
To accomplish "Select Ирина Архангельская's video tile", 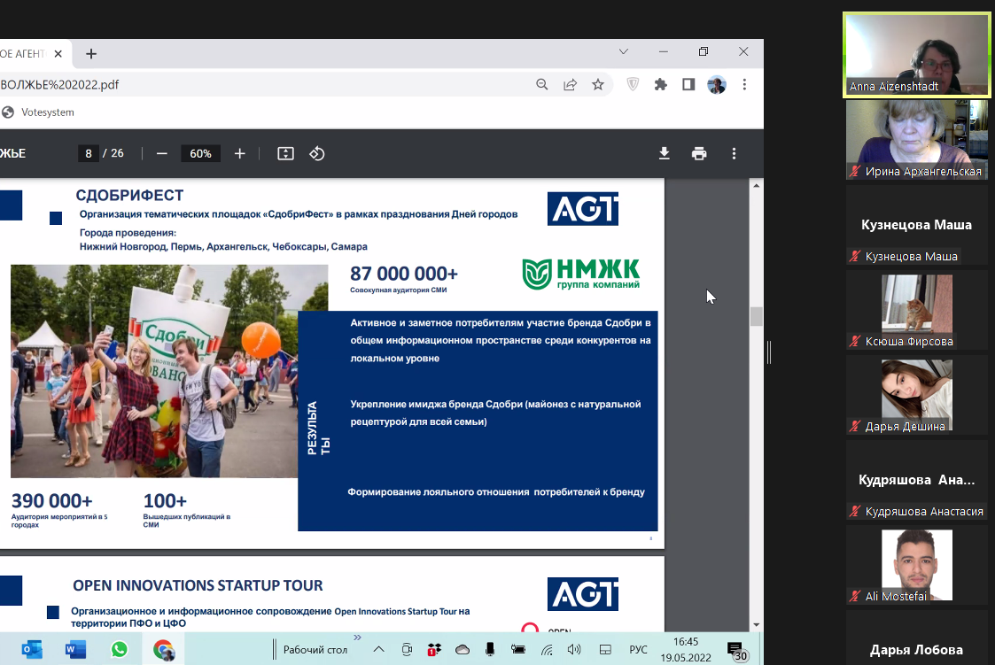I will click(x=916, y=140).
